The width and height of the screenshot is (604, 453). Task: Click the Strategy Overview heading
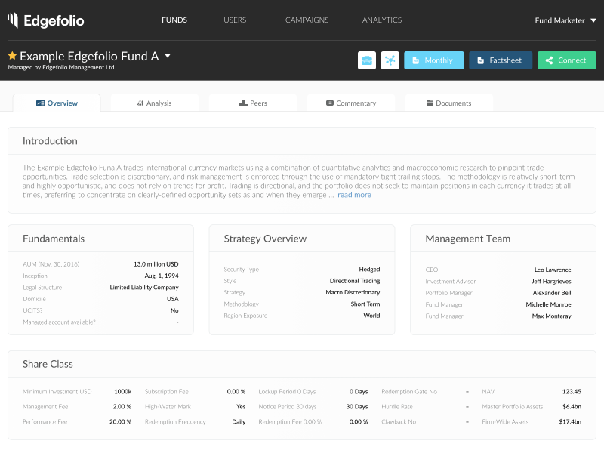pos(265,239)
